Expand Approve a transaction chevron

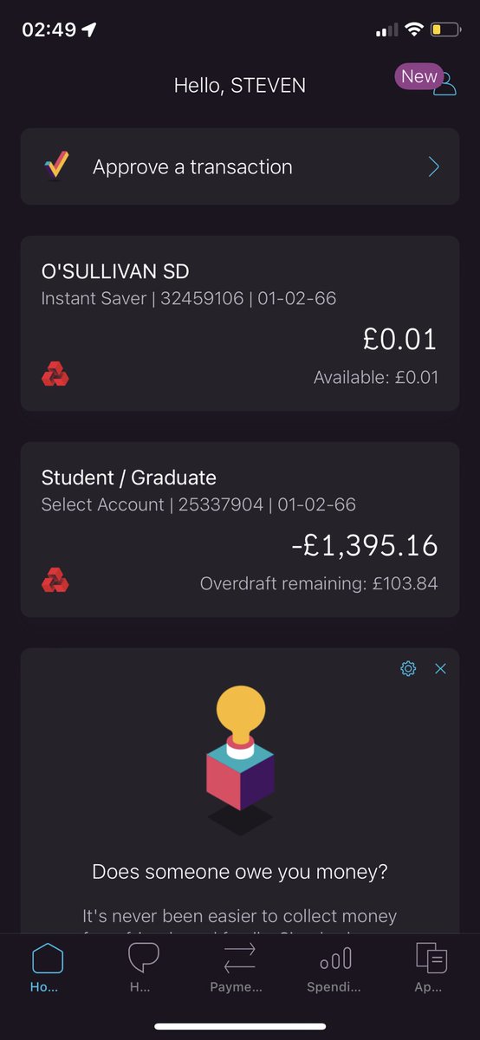point(434,166)
